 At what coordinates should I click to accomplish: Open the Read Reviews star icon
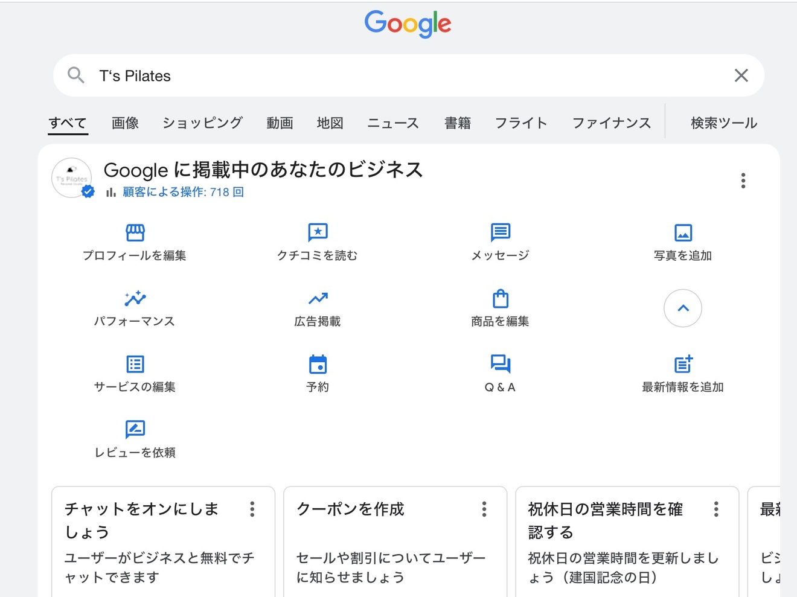(318, 232)
